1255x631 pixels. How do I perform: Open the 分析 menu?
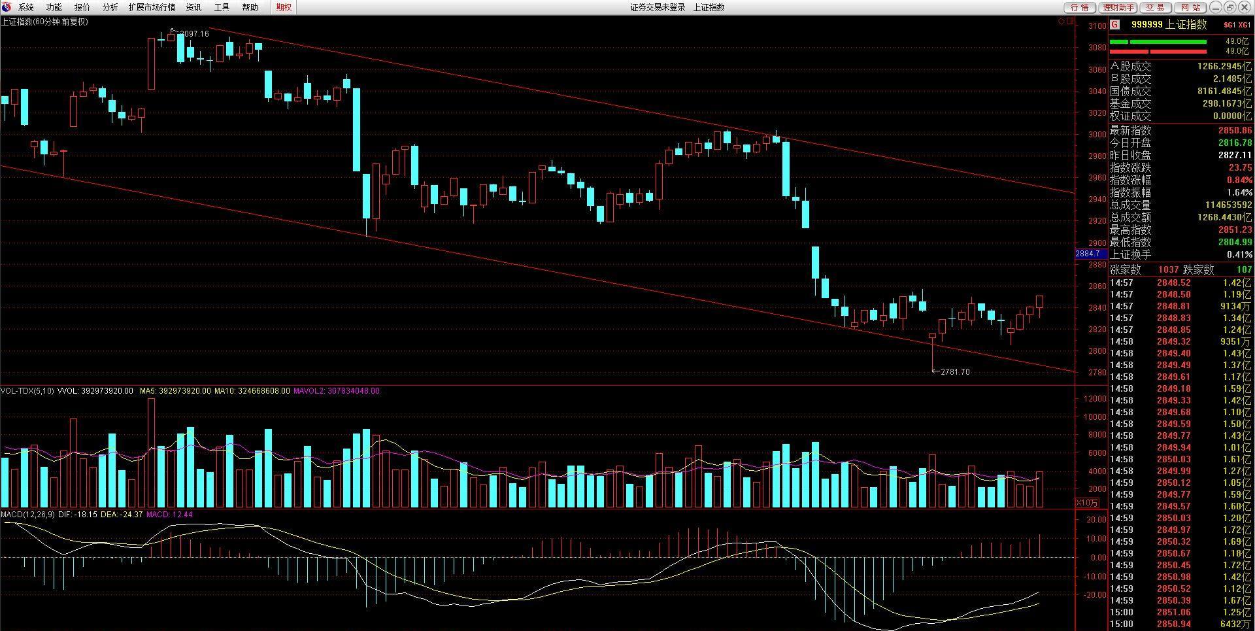click(x=110, y=7)
